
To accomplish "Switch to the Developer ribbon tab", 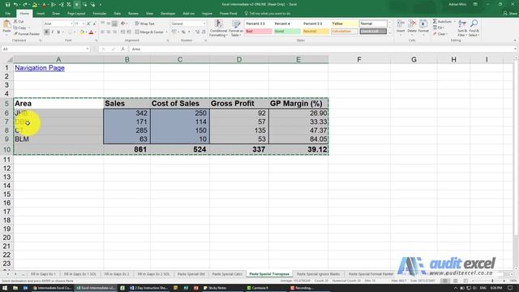I will click(168, 14).
